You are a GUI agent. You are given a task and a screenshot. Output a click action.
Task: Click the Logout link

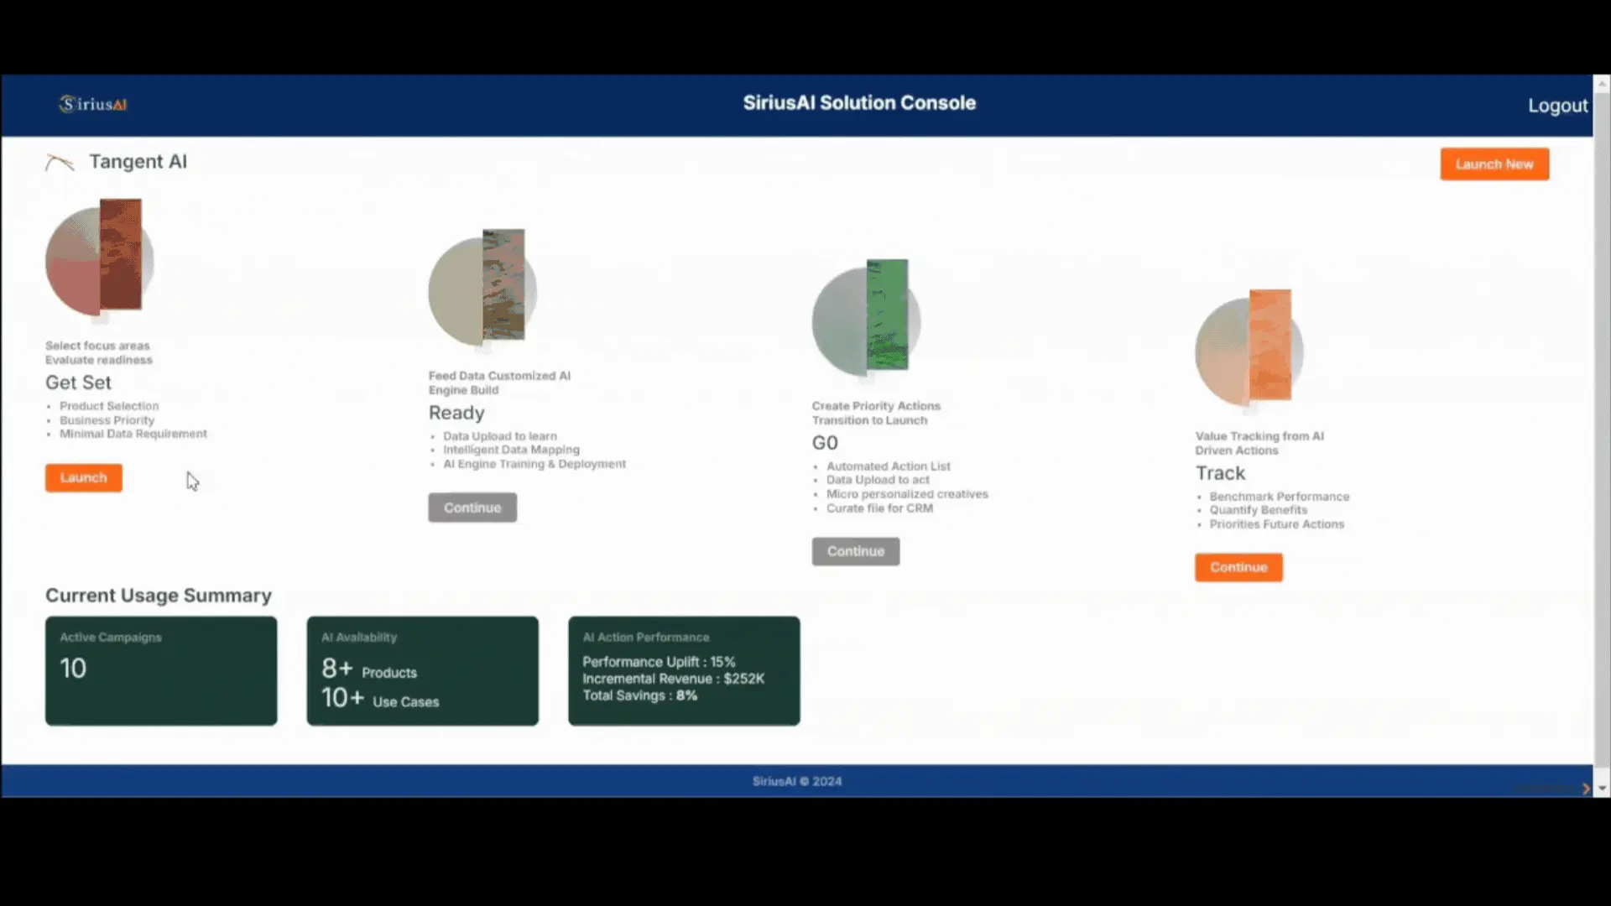coord(1557,106)
